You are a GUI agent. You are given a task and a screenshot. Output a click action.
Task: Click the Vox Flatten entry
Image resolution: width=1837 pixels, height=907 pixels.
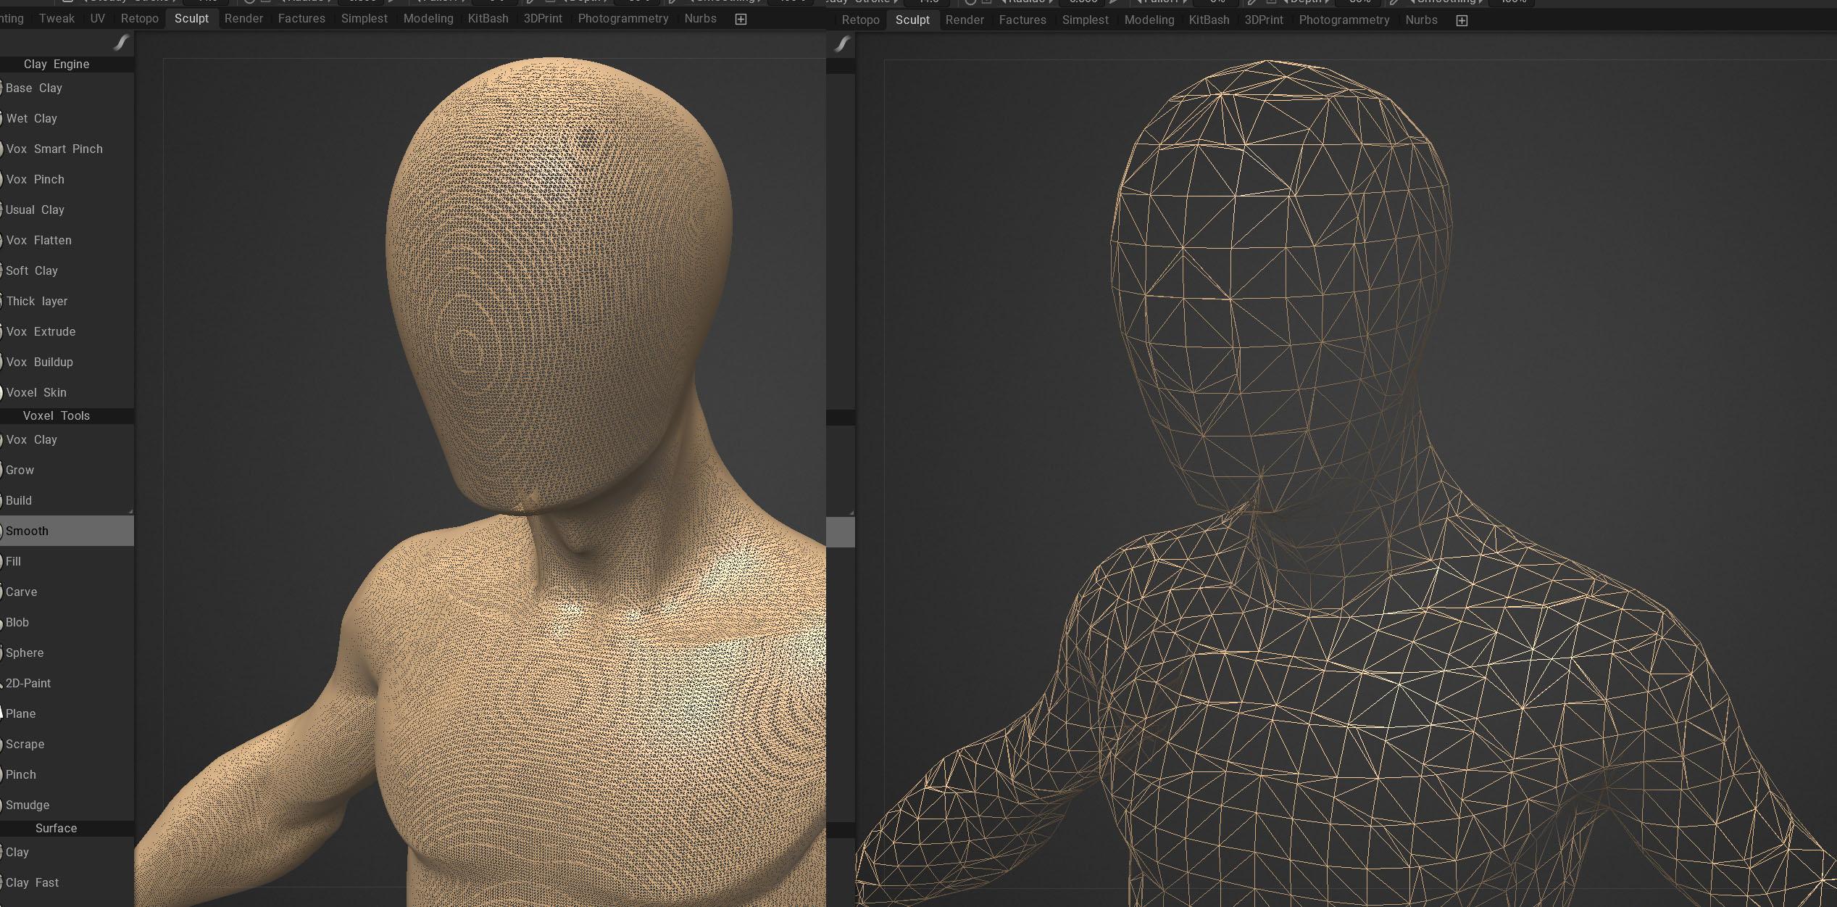pyautogui.click(x=38, y=240)
